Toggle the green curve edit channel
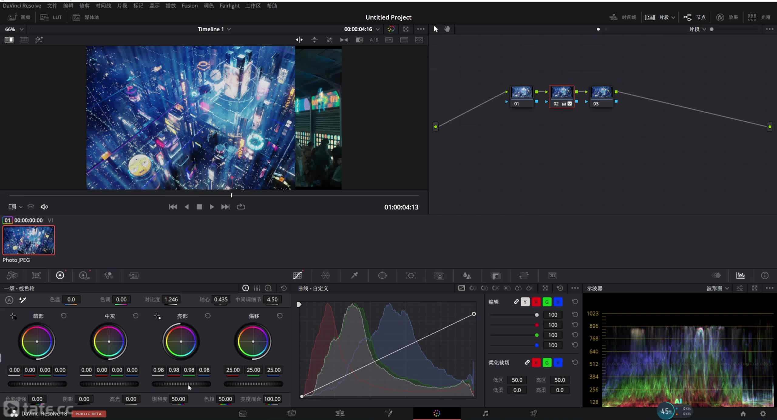 (x=547, y=302)
